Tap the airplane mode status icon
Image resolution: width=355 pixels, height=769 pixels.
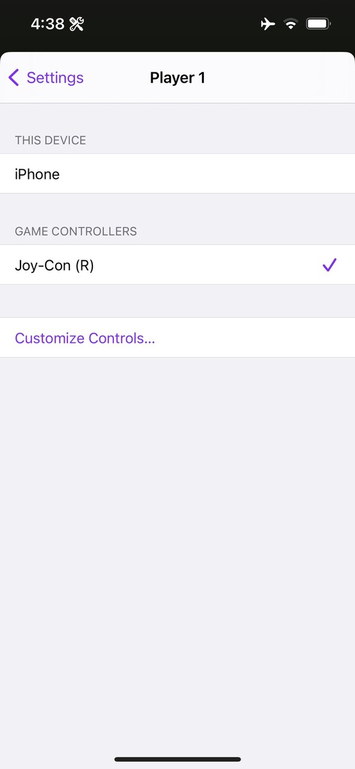point(268,24)
